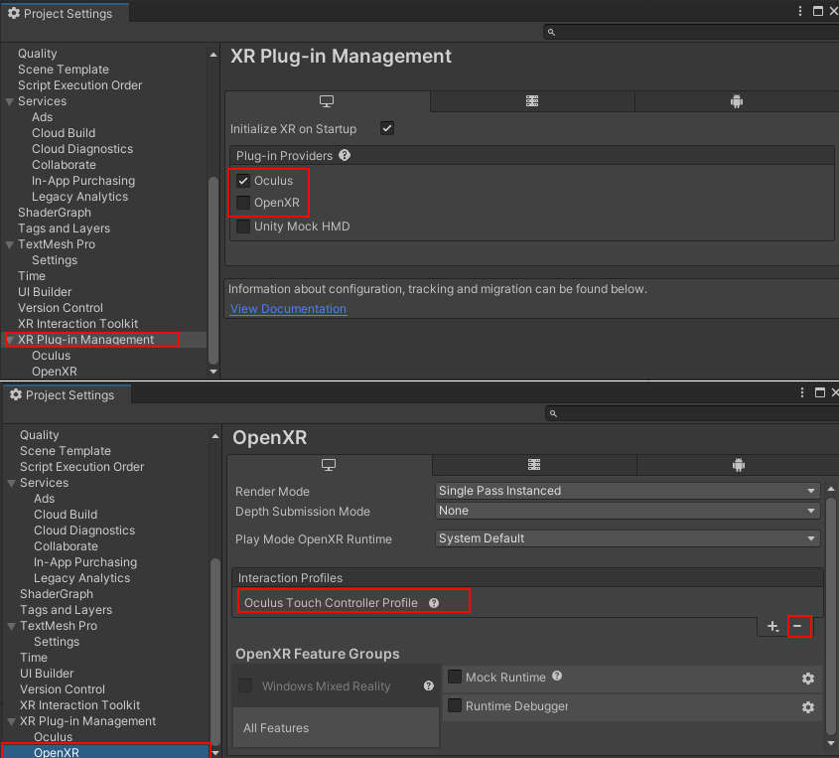839x758 pixels.
Task: Click the search magnifier icon
Action: 550,31
